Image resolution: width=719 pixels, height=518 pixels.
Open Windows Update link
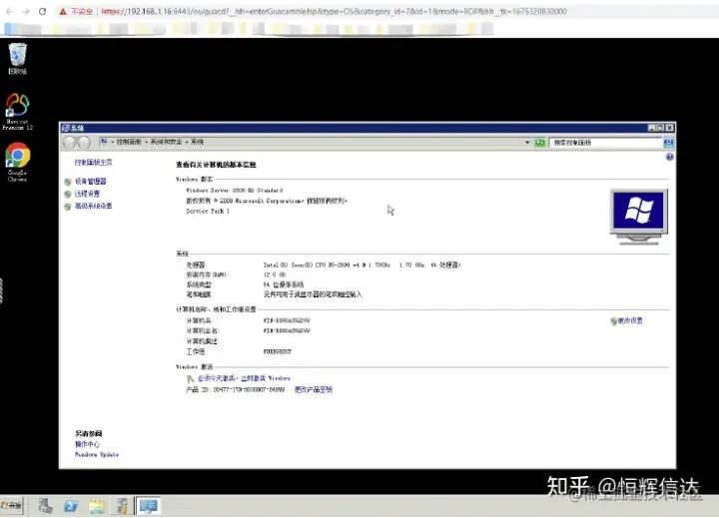[x=97, y=455]
